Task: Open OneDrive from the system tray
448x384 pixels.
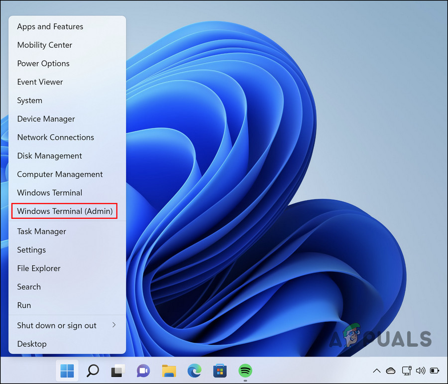Action: tap(391, 371)
